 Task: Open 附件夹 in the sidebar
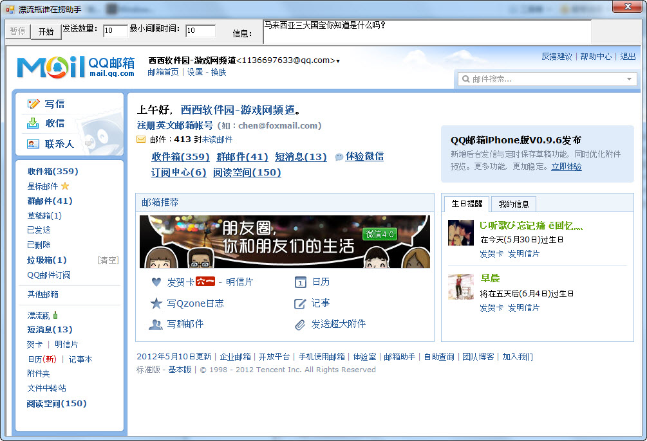[39, 373]
